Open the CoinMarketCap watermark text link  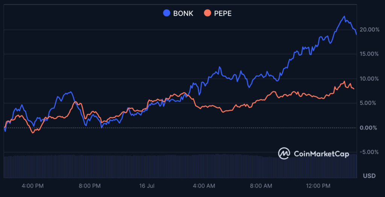click(x=321, y=154)
